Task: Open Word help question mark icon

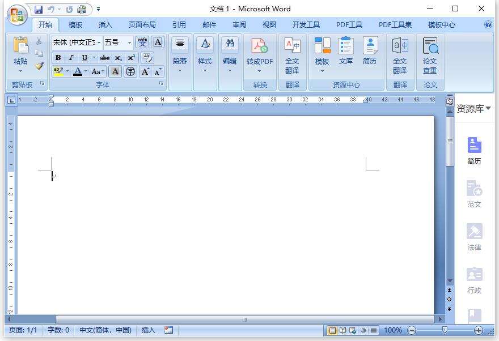Action: coord(488,24)
